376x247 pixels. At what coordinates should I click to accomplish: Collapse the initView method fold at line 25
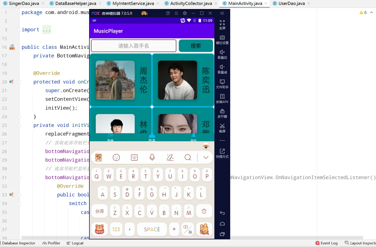coord(20,125)
